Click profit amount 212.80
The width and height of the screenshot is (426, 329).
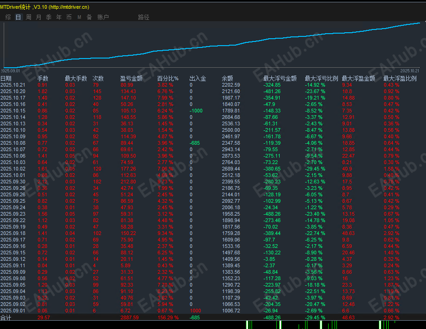pos(128,182)
